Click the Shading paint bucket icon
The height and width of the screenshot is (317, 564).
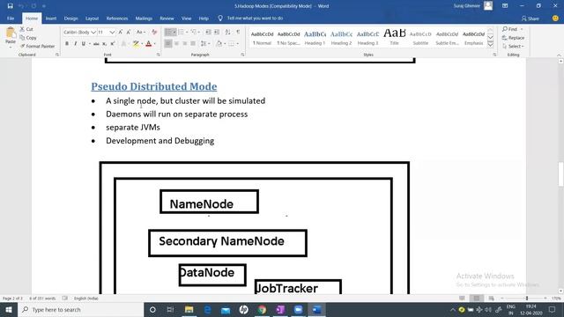pyautogui.click(x=219, y=44)
